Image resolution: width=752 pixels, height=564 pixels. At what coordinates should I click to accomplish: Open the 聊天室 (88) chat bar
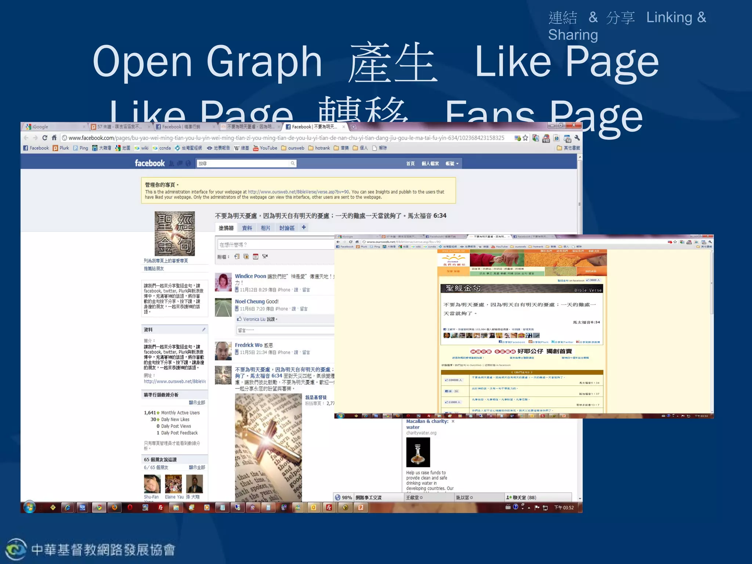(x=538, y=498)
